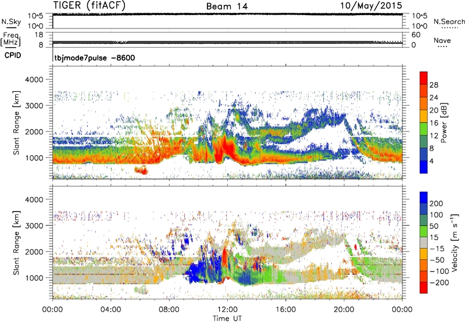This screenshot has width=465, height=322.
Task: Click the 'CPID' label
Action: coord(13,55)
